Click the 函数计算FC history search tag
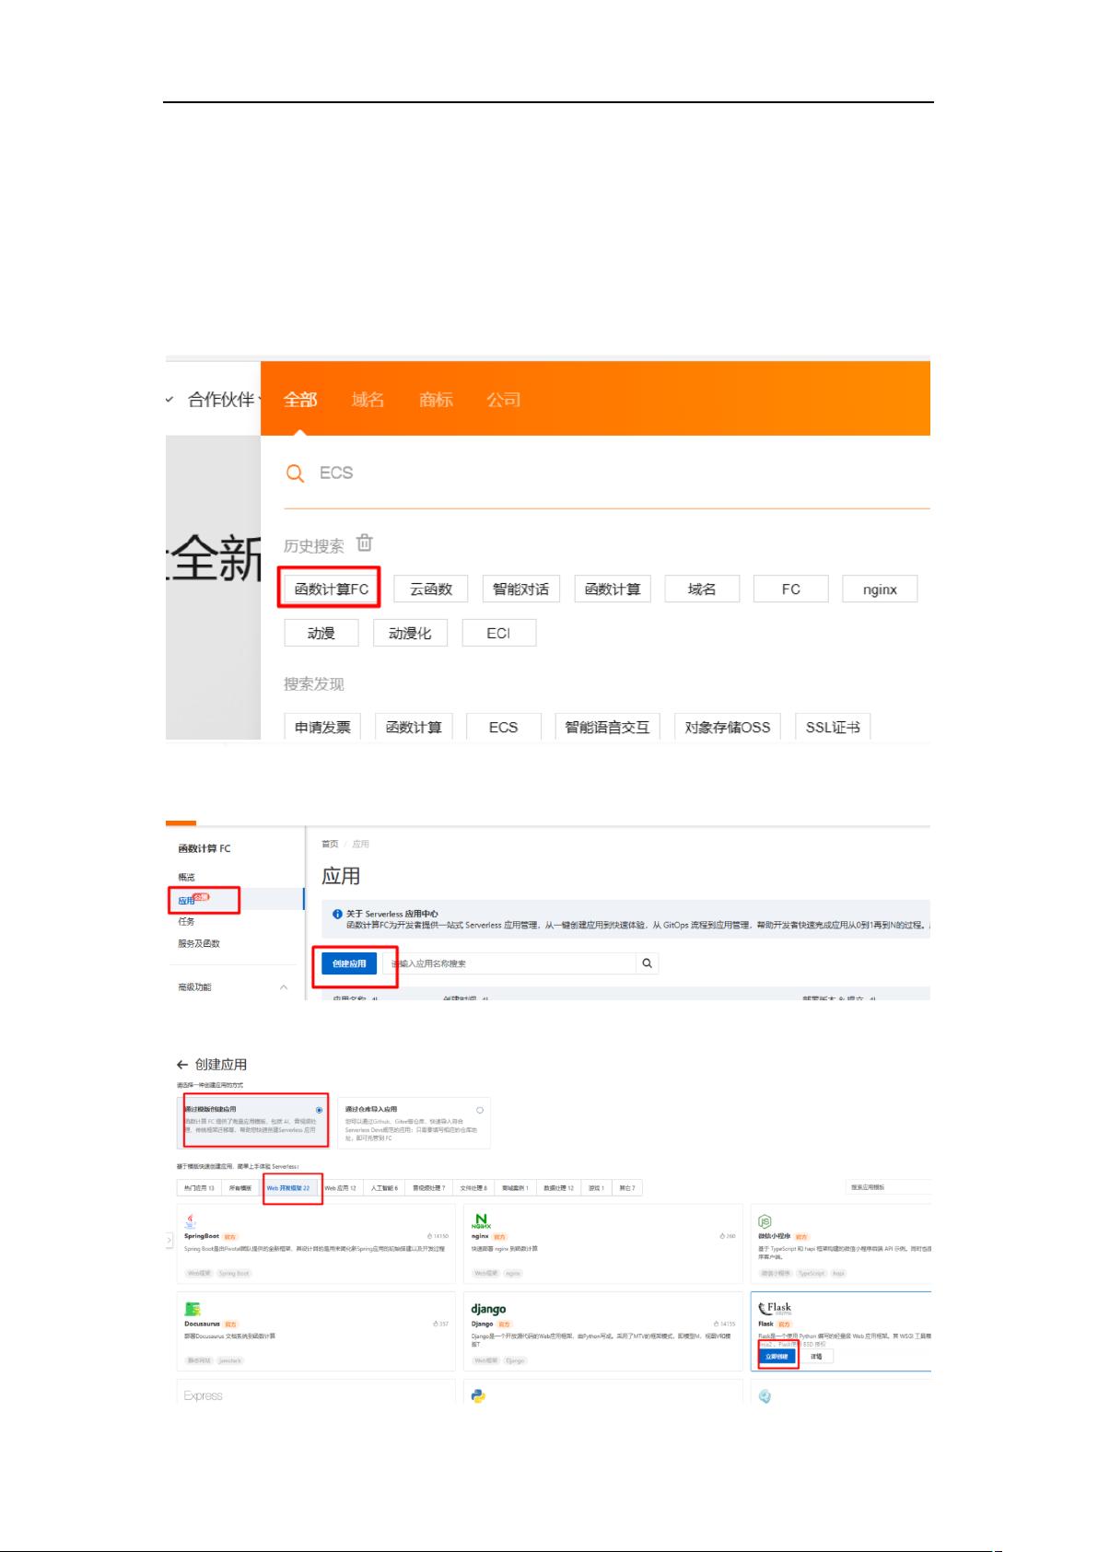This screenshot has width=1098, height=1552. pyautogui.click(x=332, y=589)
